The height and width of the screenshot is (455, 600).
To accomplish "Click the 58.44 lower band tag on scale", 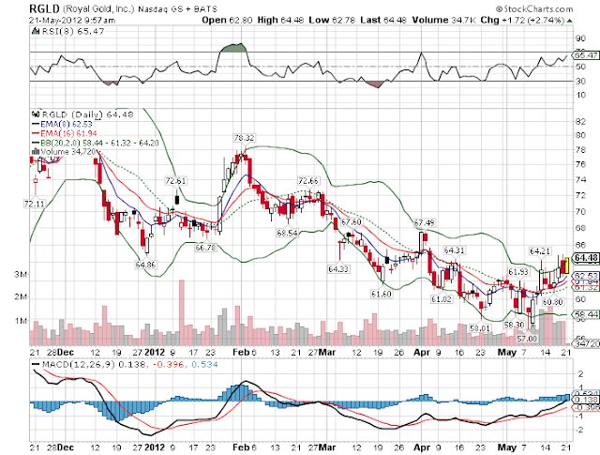I will click(x=586, y=314).
